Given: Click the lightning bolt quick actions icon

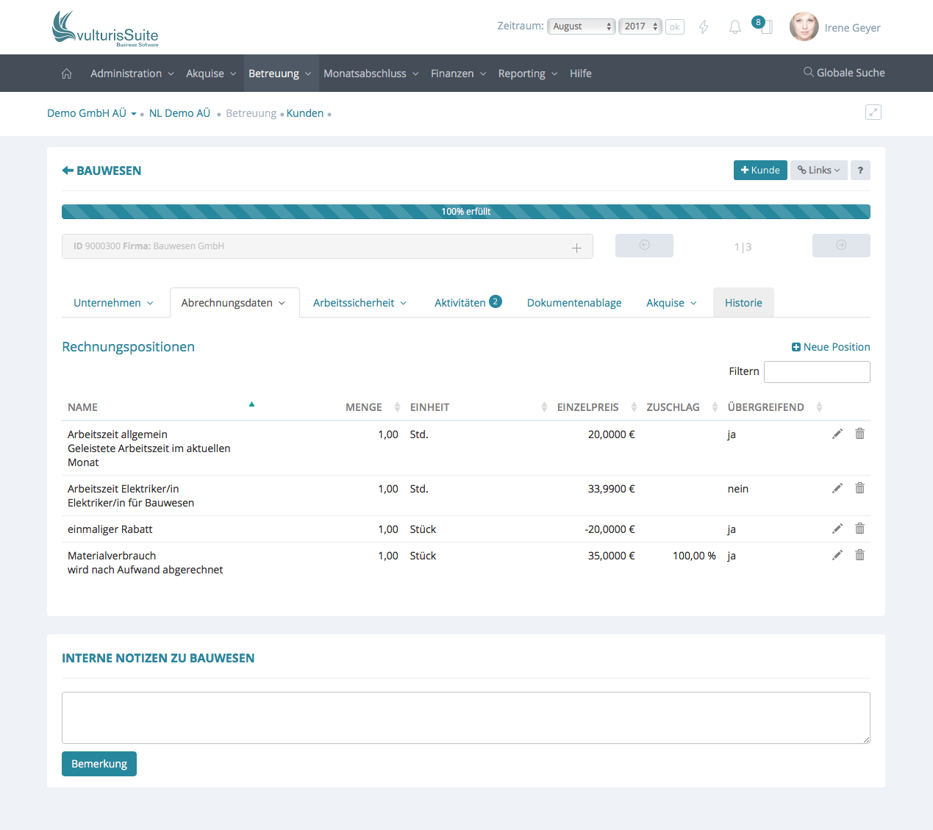Looking at the screenshot, I should (704, 27).
